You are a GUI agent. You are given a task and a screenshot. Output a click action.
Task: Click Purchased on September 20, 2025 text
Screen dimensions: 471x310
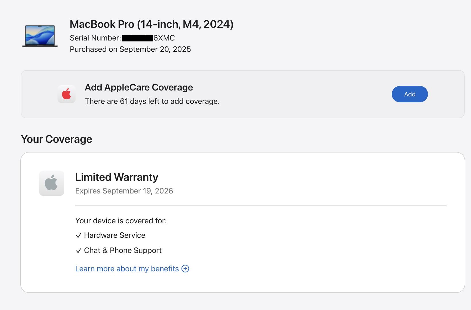point(130,49)
